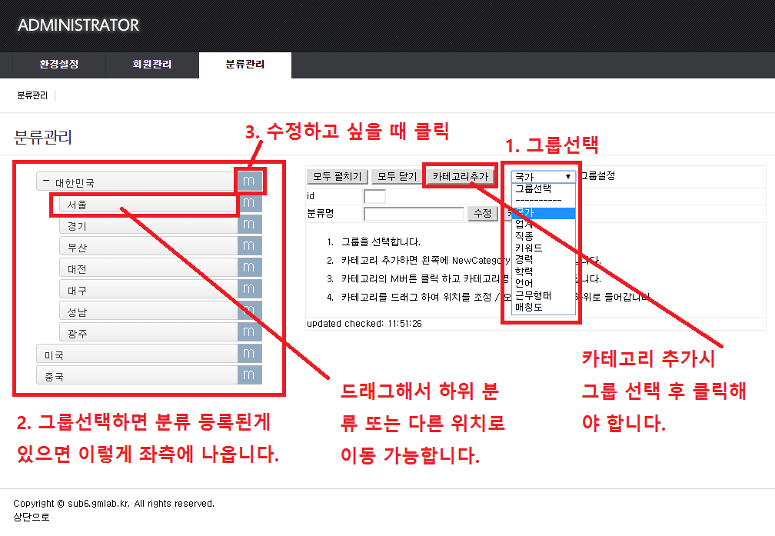Image resolution: width=775 pixels, height=536 pixels.
Task: Select the M icon beside 성남
Action: tap(251, 311)
